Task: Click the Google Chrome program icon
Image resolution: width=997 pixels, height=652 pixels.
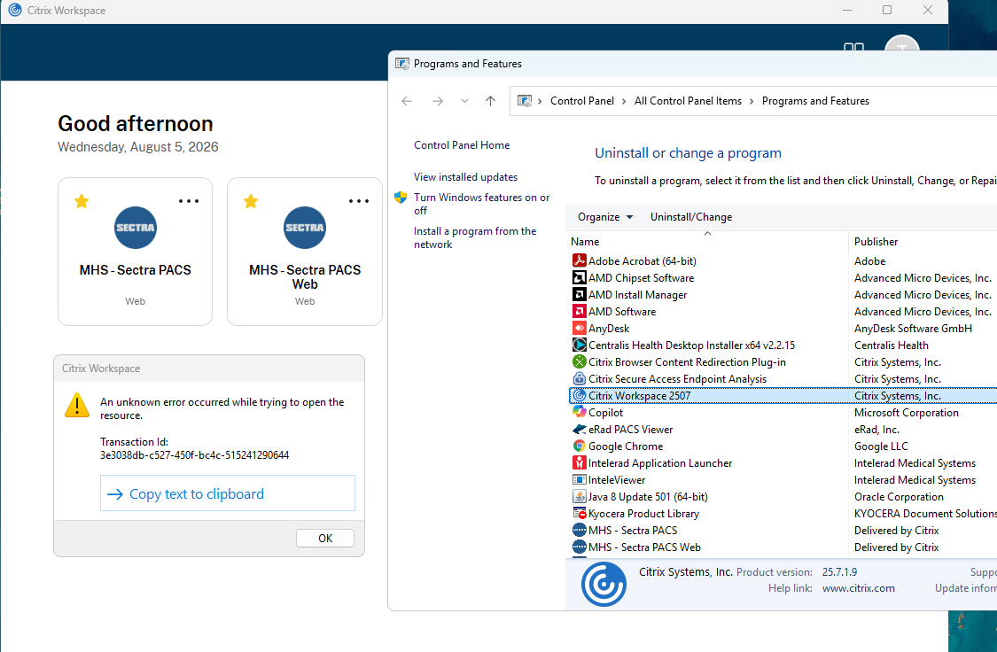Action: 579,446
